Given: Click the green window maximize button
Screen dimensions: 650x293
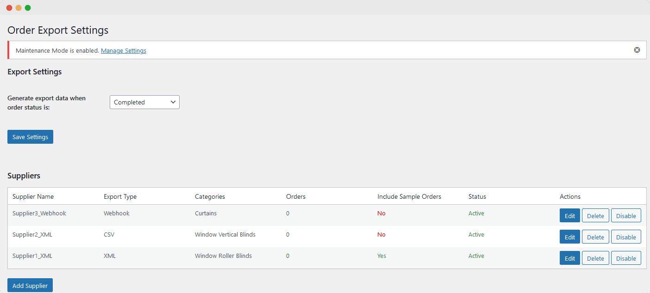Looking at the screenshot, I should tap(28, 8).
